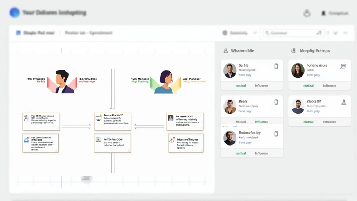Select the Whatom Mile panel header
The image size is (357, 201).
[242, 51]
